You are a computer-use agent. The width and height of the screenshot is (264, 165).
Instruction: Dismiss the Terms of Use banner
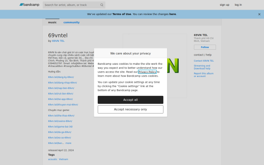pyautogui.click(x=259, y=15)
